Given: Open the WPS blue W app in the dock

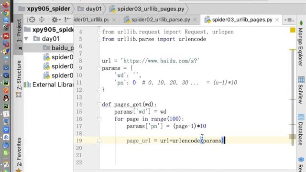Looking at the screenshot, I should click(x=6, y=129).
